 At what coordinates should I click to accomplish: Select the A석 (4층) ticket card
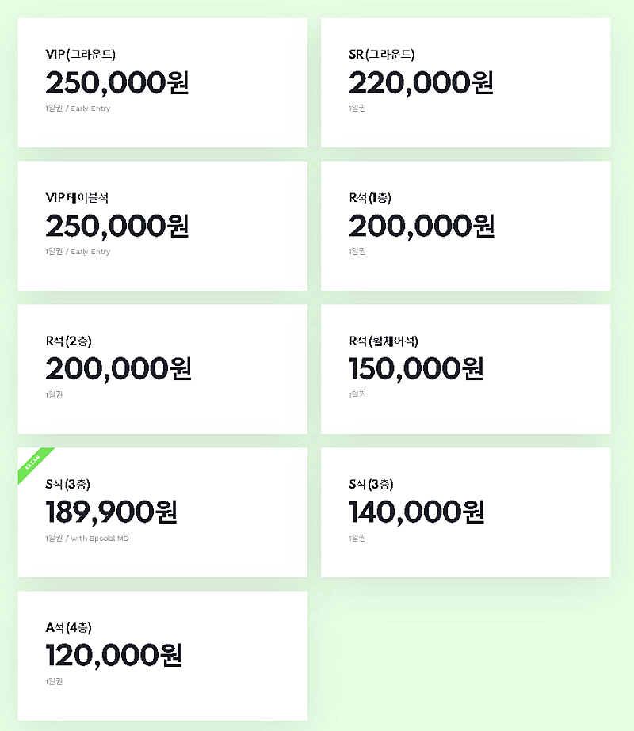pyautogui.click(x=162, y=656)
